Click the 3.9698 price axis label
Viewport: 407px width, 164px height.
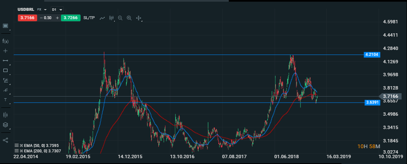391,75
